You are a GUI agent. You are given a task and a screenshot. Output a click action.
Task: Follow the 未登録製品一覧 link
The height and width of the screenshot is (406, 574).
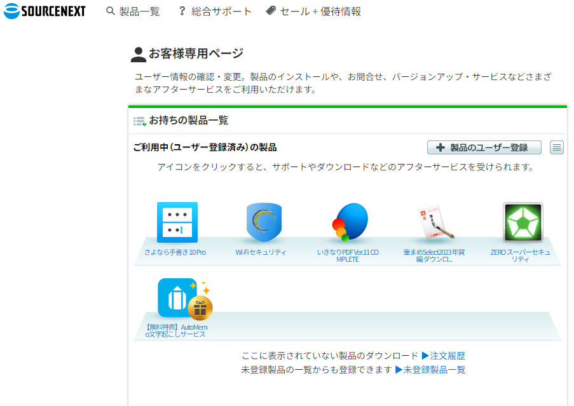point(430,369)
